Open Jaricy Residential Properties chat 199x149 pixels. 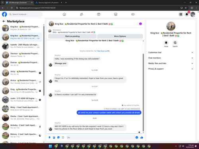(x=21, y=73)
